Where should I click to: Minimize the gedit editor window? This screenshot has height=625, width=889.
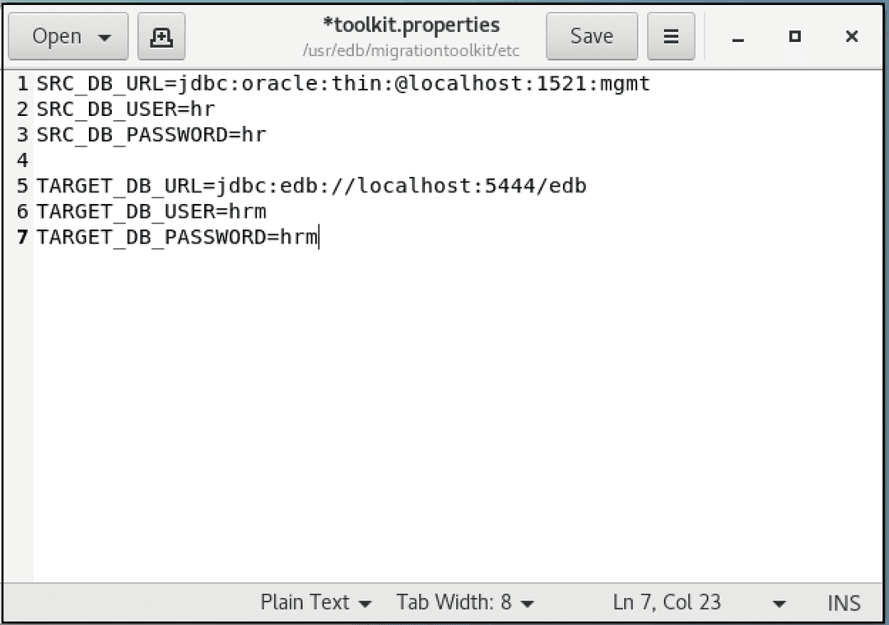[737, 36]
